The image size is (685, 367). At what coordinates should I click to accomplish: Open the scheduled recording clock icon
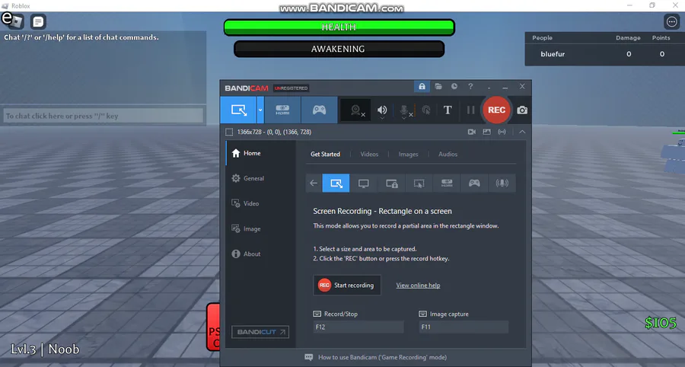coord(454,87)
